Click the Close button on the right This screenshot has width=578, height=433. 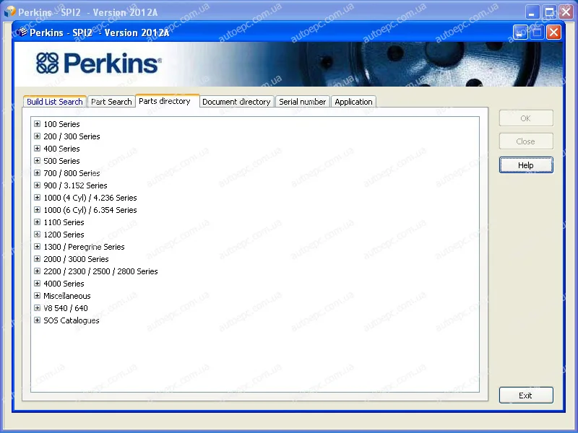click(526, 141)
